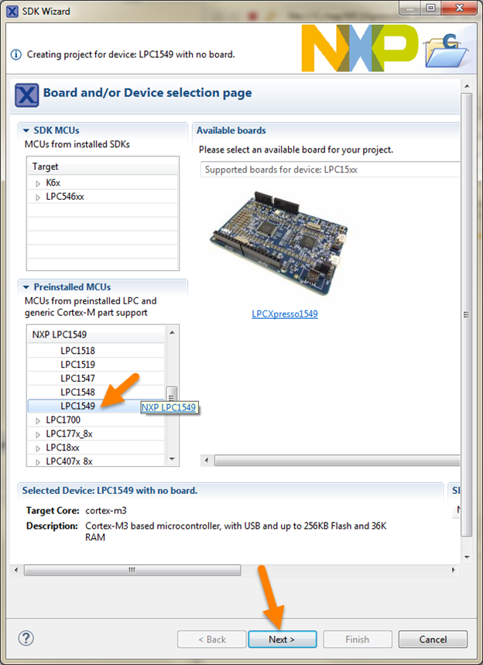Click the X icon next to Board and/or Device selection page
This screenshot has height=665, width=483.
coord(27,94)
